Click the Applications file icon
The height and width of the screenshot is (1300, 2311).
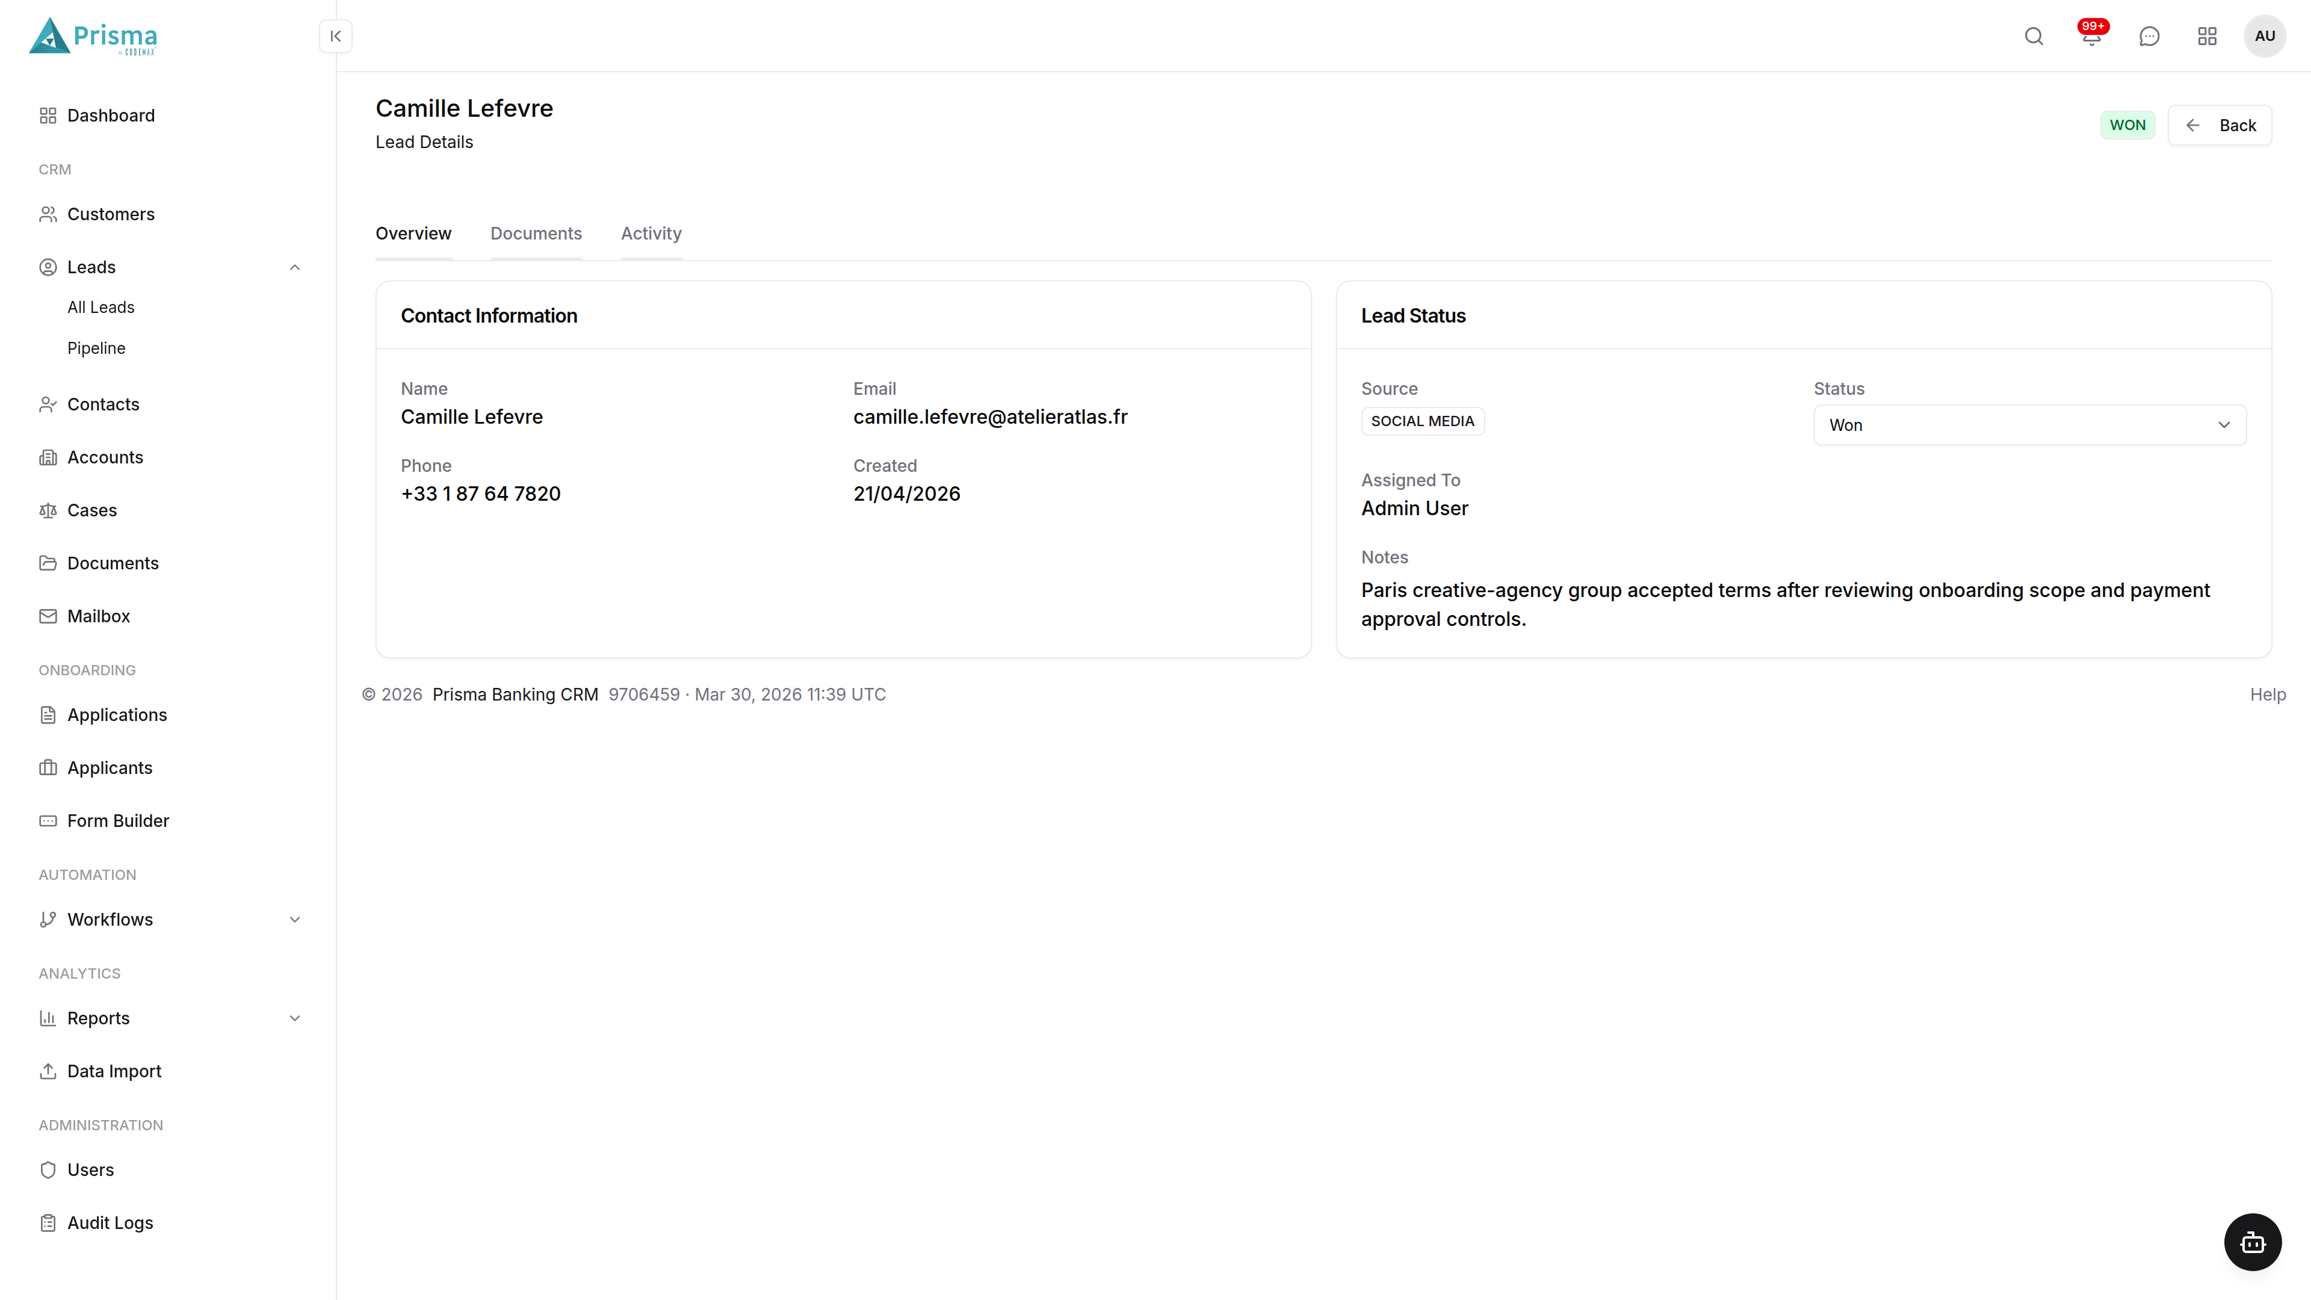[x=48, y=715]
